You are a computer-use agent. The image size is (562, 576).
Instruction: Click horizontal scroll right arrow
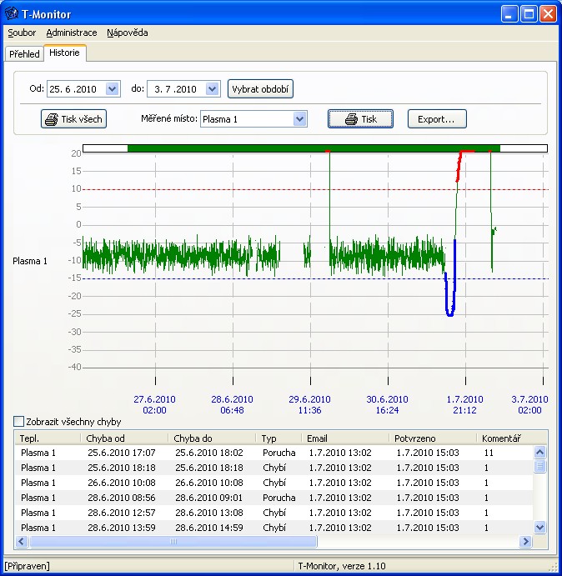525,541
